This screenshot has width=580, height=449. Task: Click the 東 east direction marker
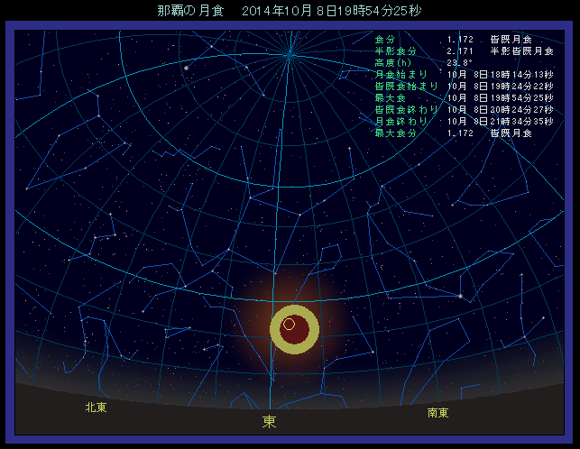tap(270, 421)
